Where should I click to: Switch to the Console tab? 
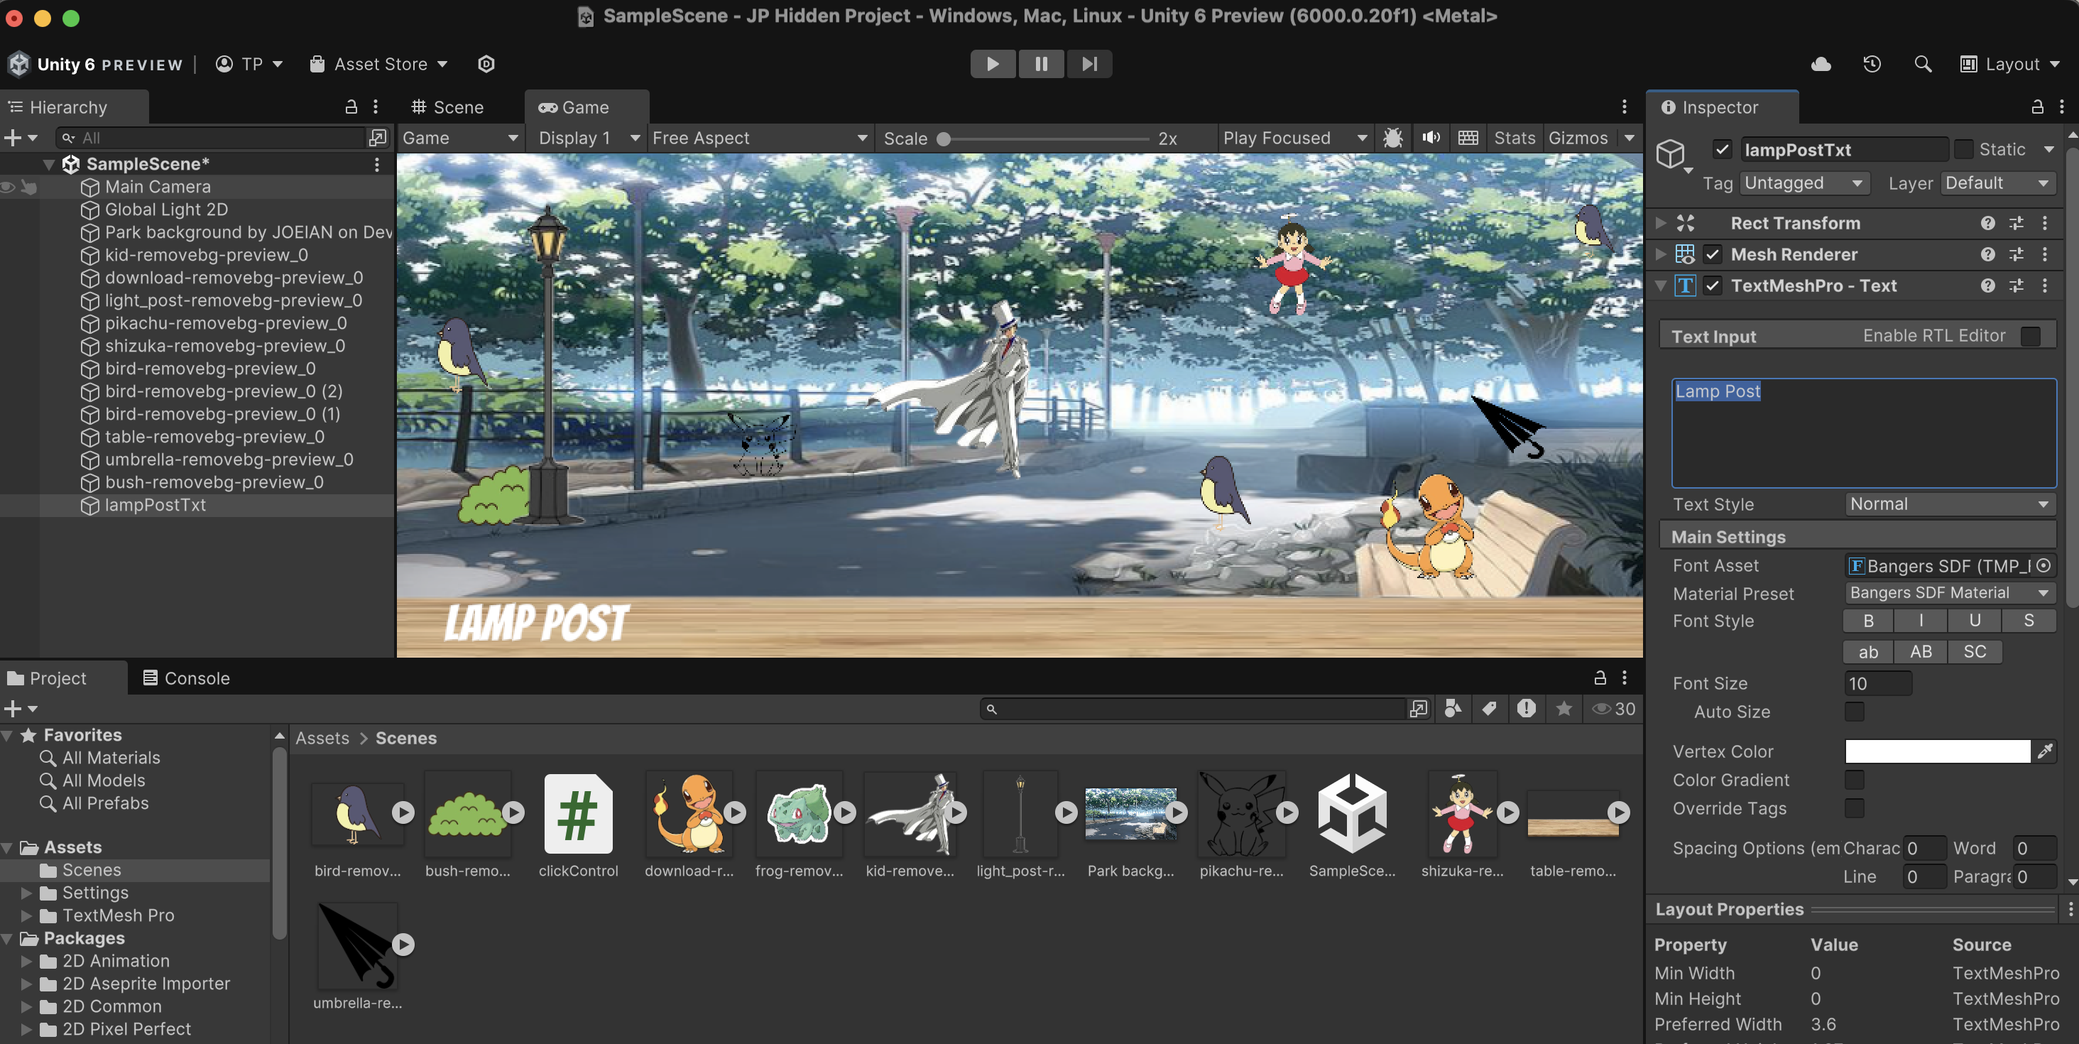(187, 678)
